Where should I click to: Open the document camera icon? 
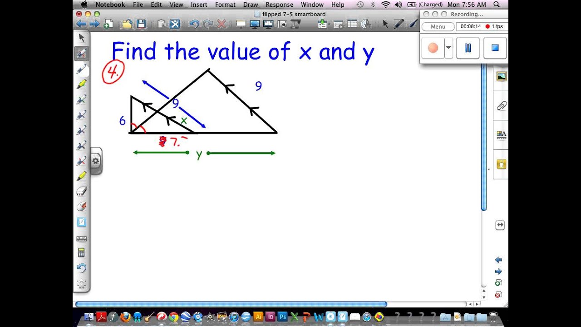(295, 24)
